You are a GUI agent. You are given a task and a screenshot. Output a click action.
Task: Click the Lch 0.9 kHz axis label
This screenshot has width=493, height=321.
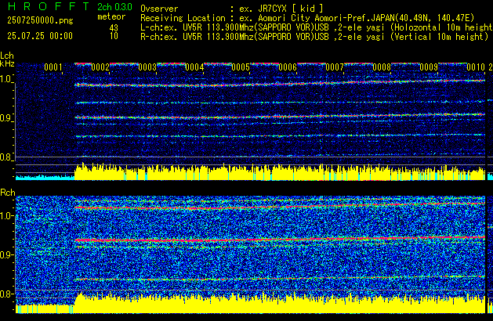6,118
